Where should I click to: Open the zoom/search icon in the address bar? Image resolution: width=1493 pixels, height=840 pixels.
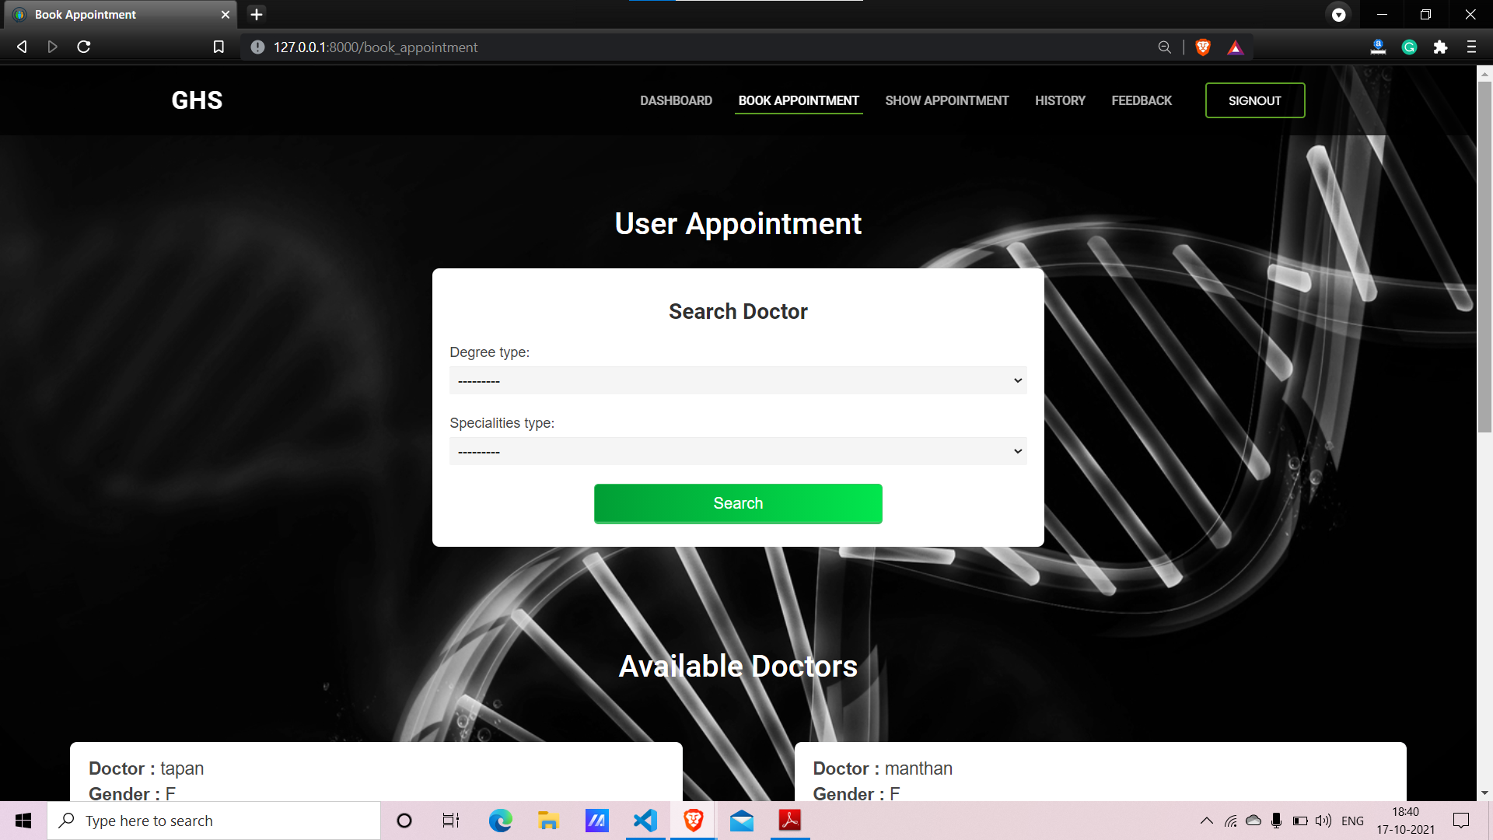(x=1164, y=47)
